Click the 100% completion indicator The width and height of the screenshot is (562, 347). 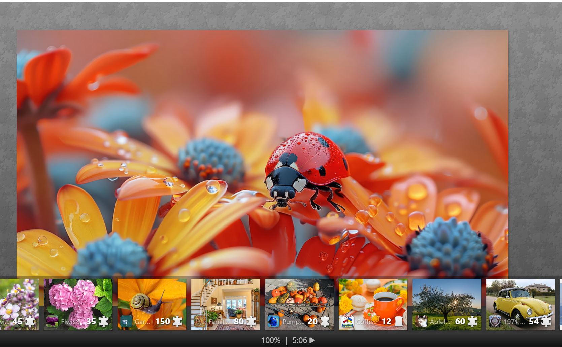(271, 340)
